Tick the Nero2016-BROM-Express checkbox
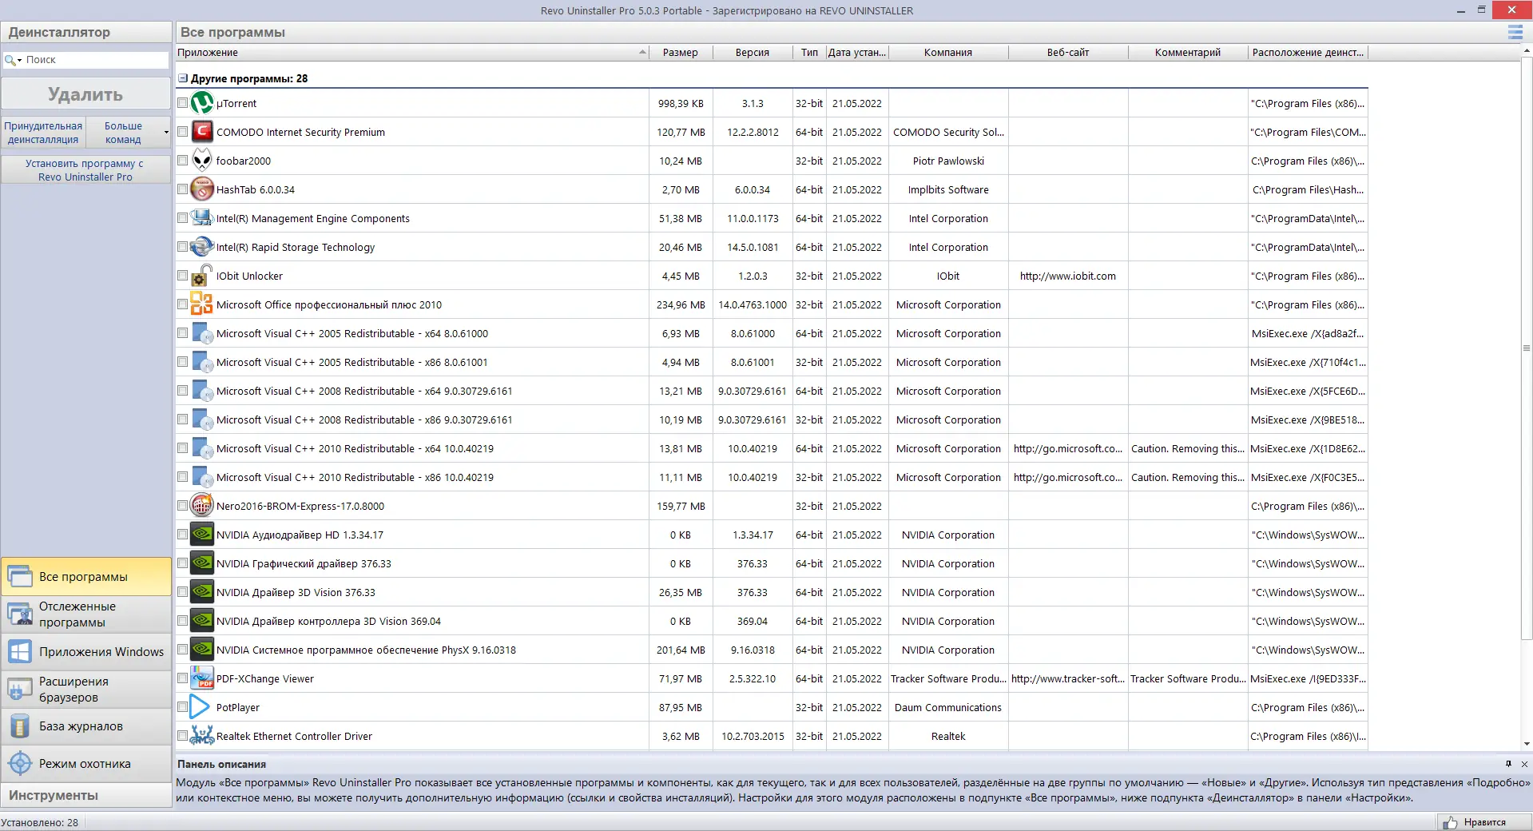This screenshot has width=1533, height=831. (182, 506)
